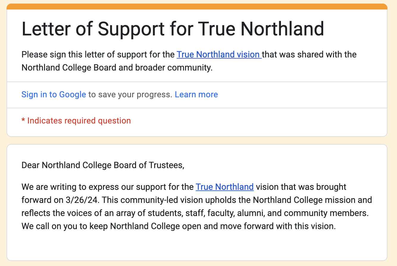The height and width of the screenshot is (266, 397).
Task: Click the red asterisk before "Indicates required question"
Action: point(23,121)
